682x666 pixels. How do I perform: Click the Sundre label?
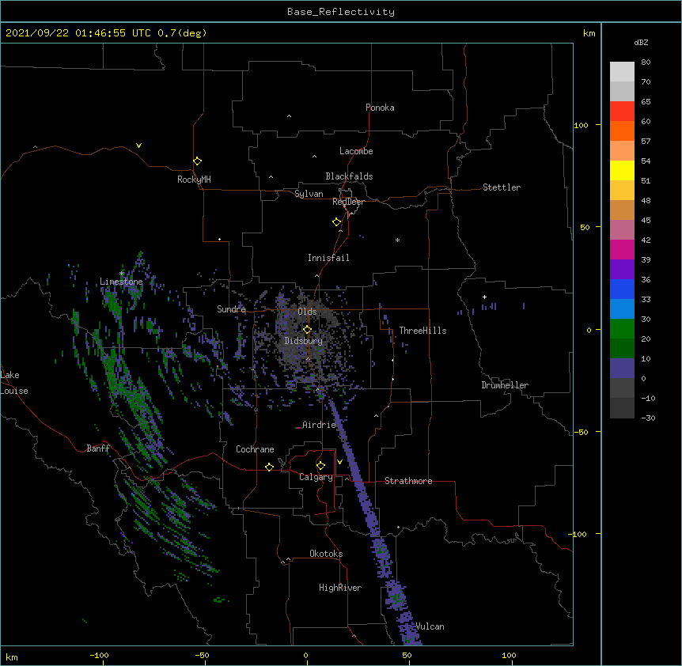coord(231,309)
